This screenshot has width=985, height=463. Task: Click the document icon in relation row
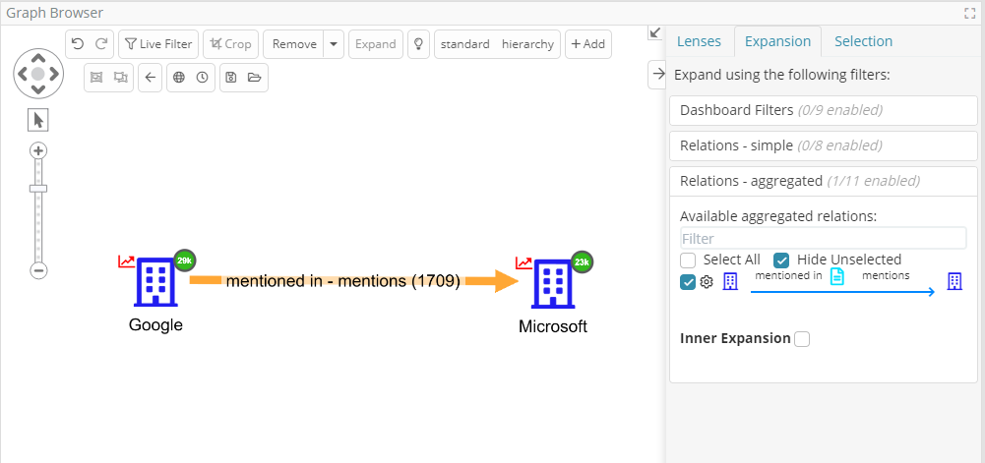point(836,276)
